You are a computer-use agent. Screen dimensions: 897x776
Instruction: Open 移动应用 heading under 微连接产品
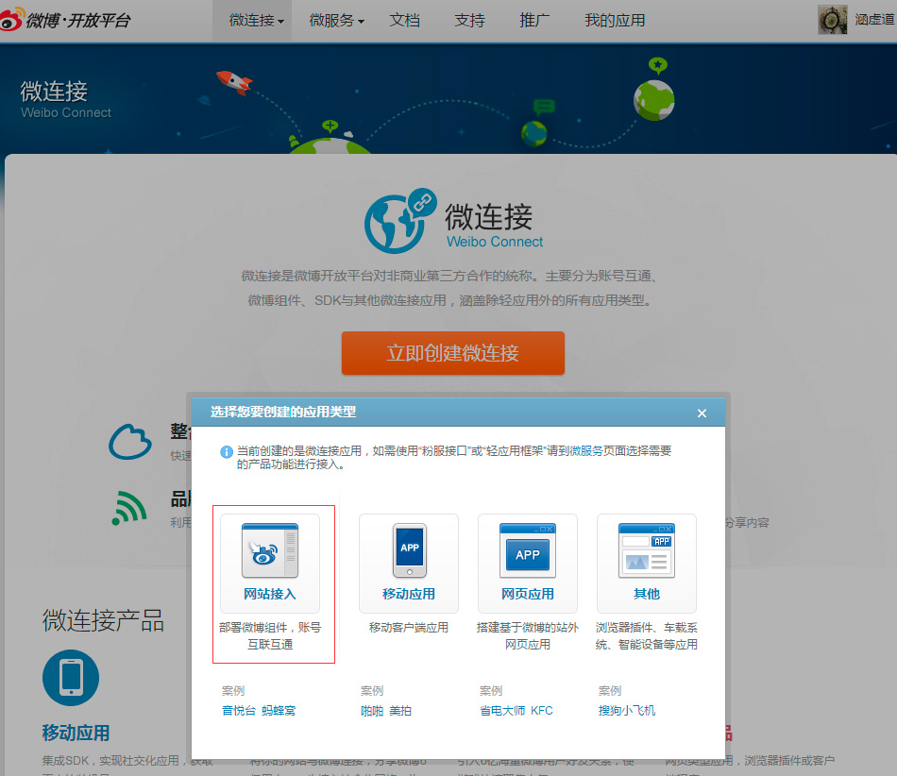[x=76, y=734]
